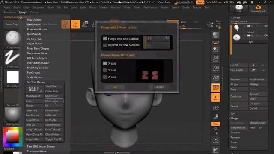Click the move subtool up arrow
Viewport: 274px width, 154px height.
point(253,65)
